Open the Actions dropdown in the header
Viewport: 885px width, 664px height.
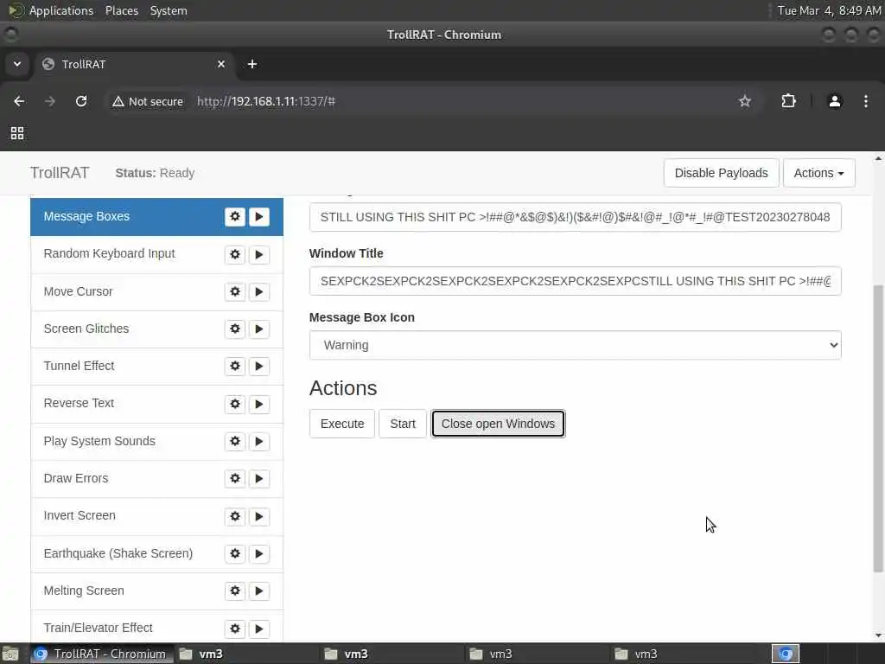coord(819,173)
